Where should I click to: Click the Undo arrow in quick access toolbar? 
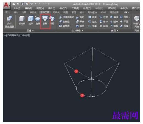click(x=36, y=4)
